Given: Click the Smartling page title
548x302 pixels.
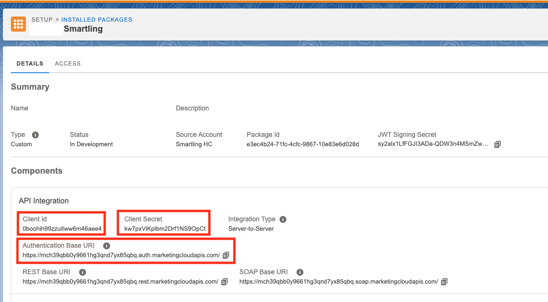Looking at the screenshot, I should (83, 29).
